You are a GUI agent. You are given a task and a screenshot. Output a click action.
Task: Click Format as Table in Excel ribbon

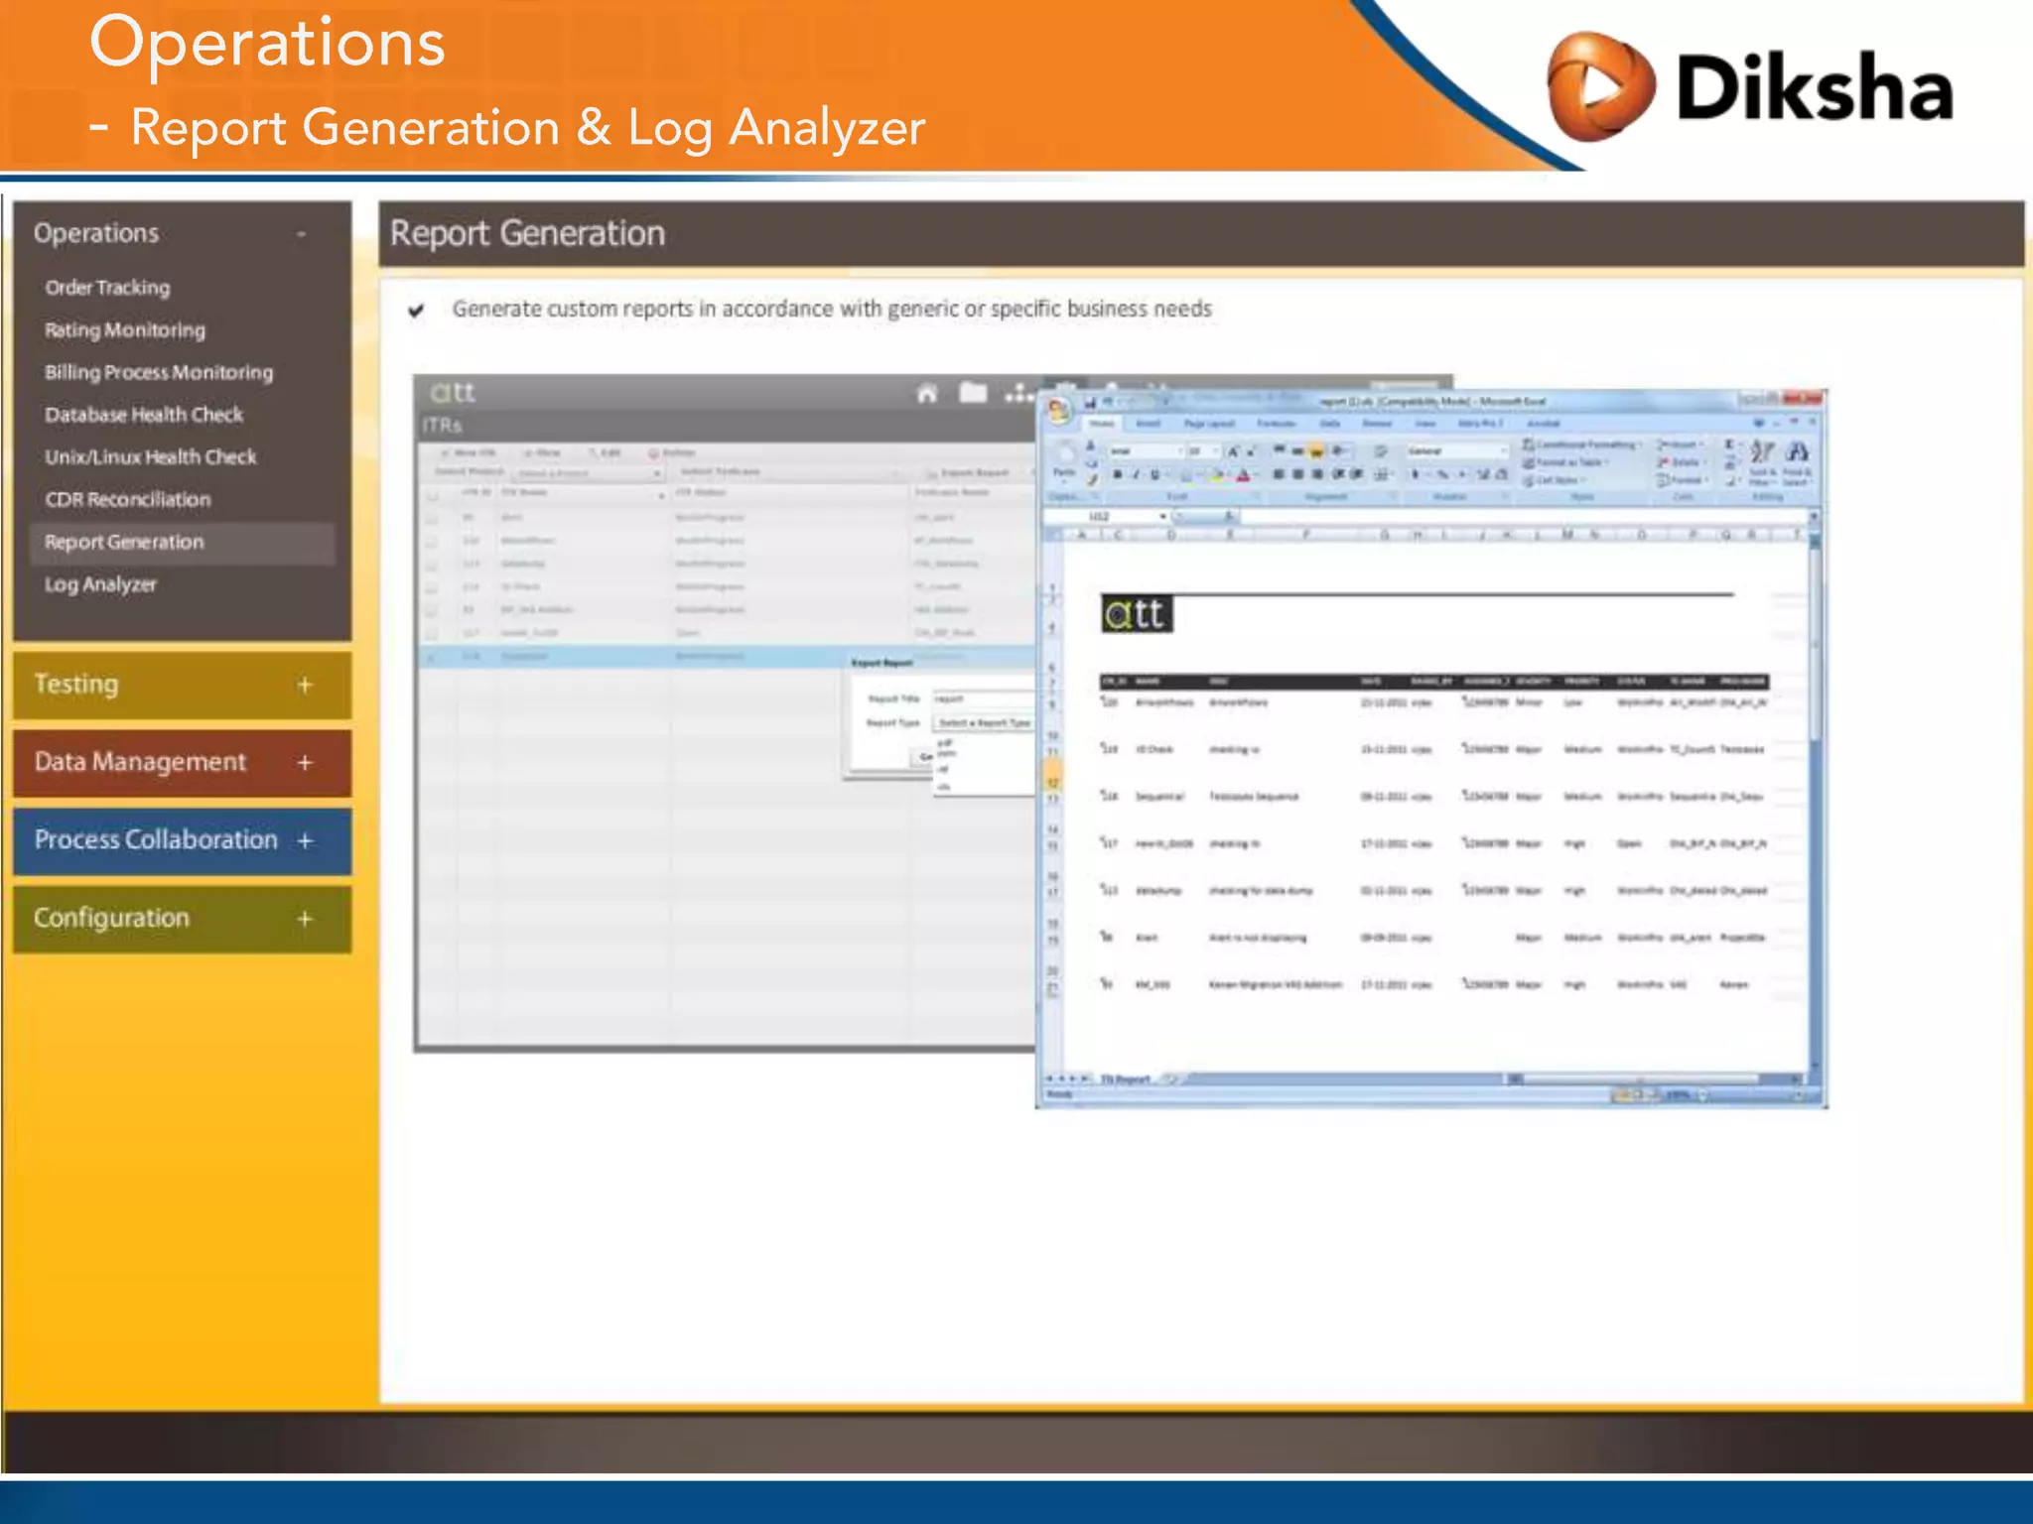tap(1565, 462)
